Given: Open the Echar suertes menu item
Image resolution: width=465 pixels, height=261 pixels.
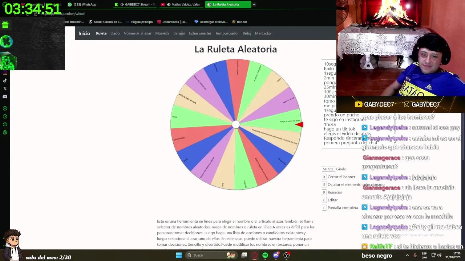Looking at the screenshot, I should click(200, 33).
